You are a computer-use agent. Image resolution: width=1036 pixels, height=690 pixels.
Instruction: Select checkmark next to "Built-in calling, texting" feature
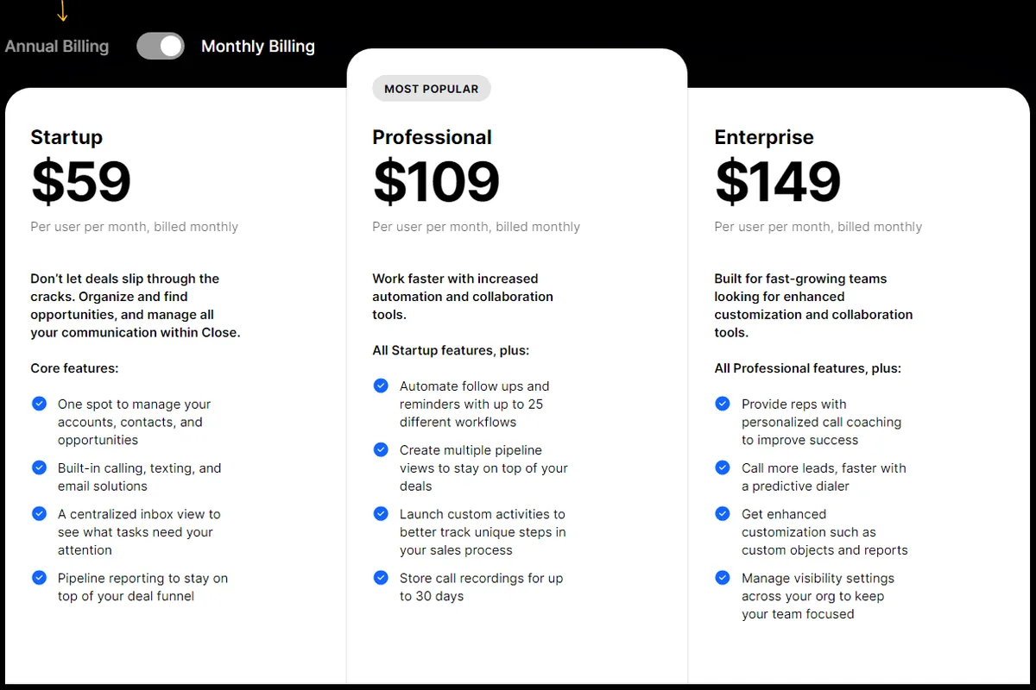[x=39, y=467]
